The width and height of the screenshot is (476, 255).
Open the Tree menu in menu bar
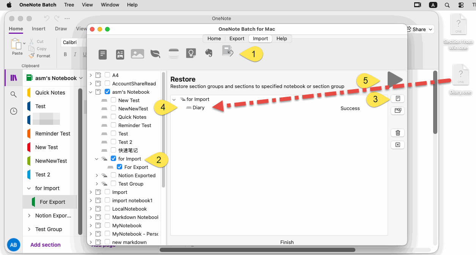click(x=69, y=5)
